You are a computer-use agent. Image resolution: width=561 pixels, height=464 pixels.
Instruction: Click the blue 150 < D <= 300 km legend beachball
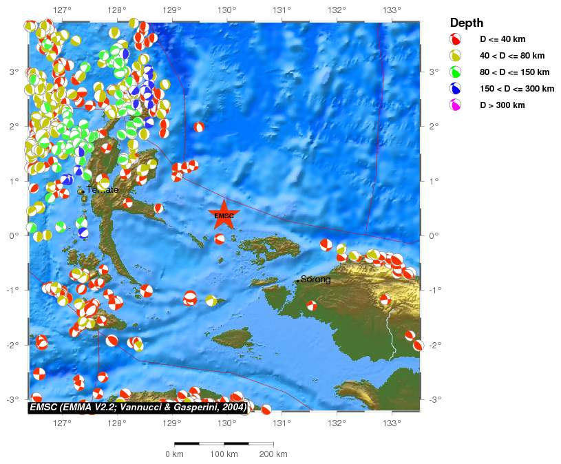456,89
